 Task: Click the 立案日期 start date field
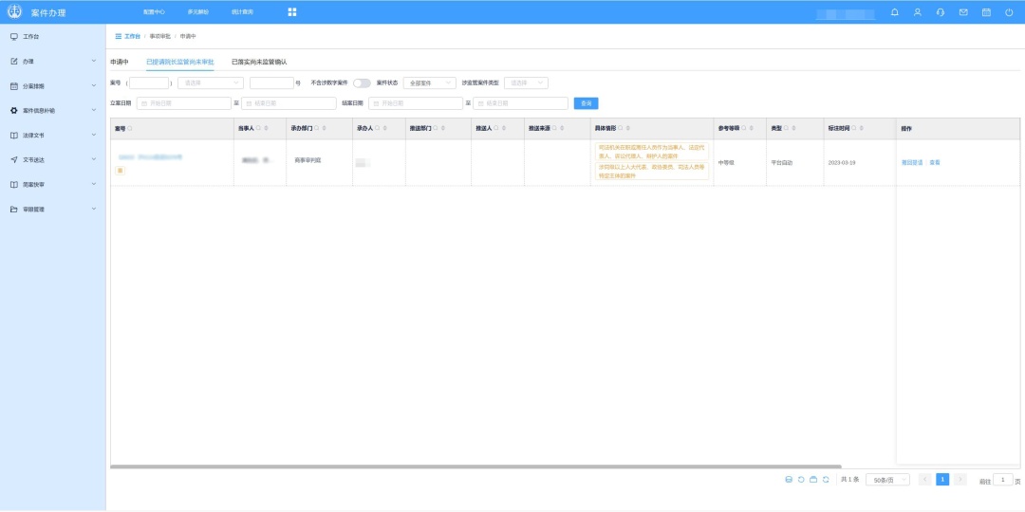tap(184, 103)
